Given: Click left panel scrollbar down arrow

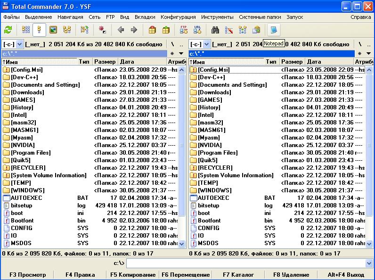Looking at the screenshot, I should (x=182, y=244).
